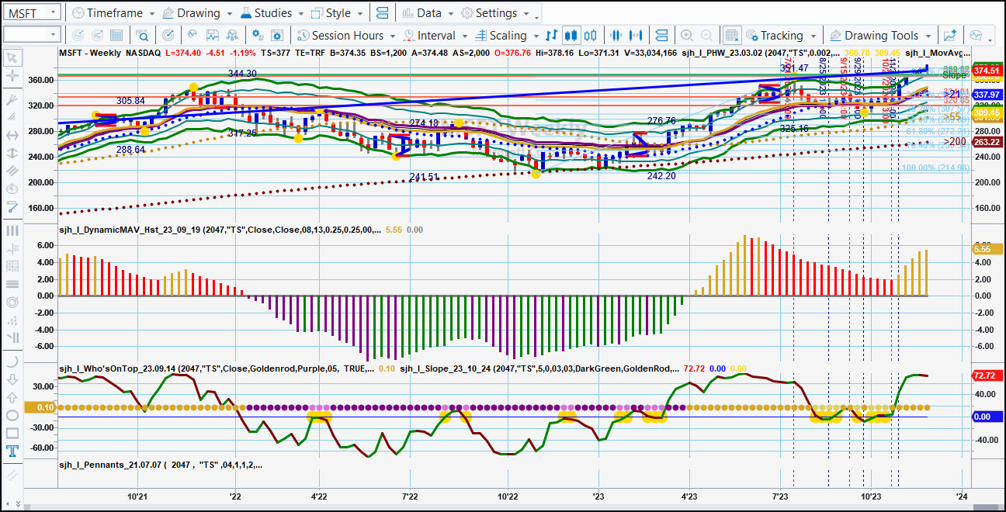The width and height of the screenshot is (1006, 512).
Task: Open the chart comment bubble dropdown
Action: (x=980, y=35)
